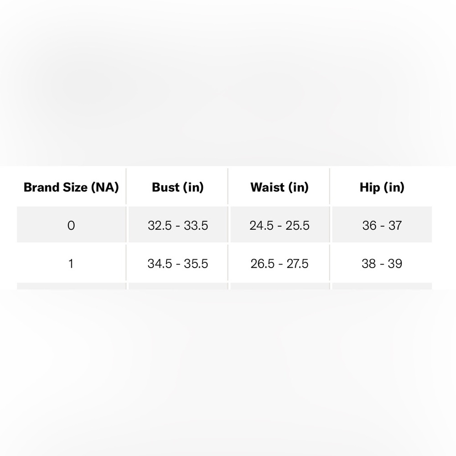Click the brand size 0 cell
This screenshot has width=456, height=456.
(x=71, y=224)
